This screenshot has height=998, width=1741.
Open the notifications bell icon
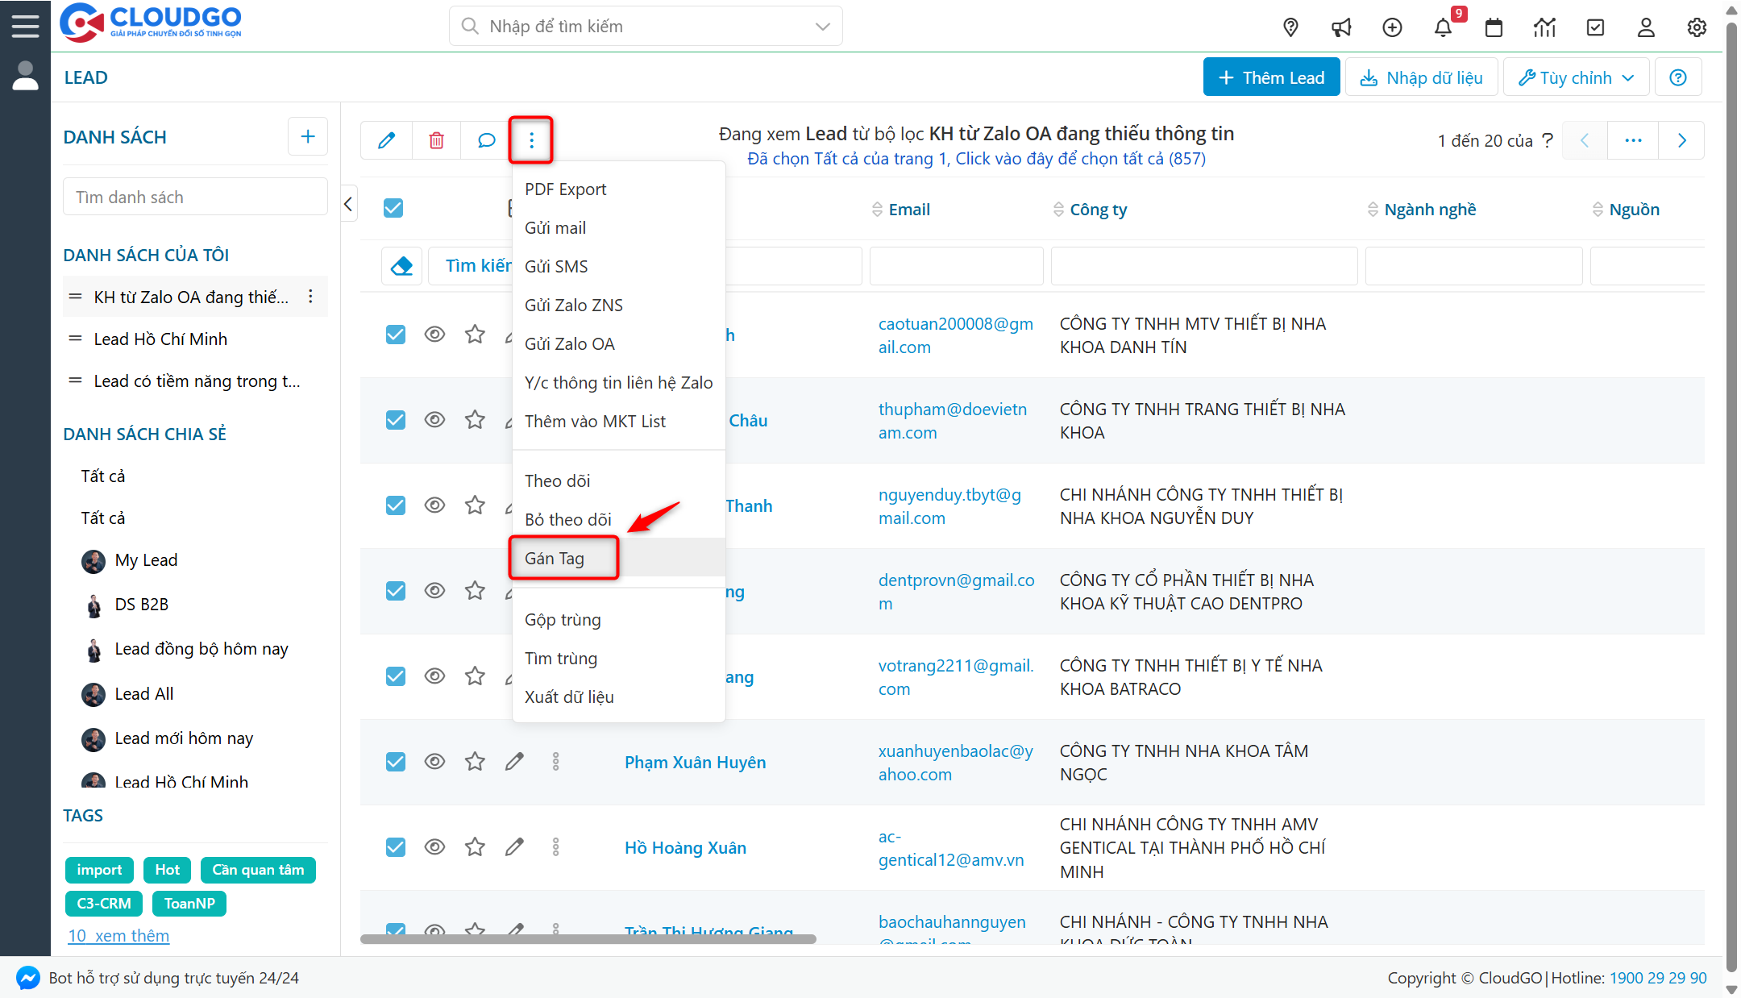tap(1443, 27)
